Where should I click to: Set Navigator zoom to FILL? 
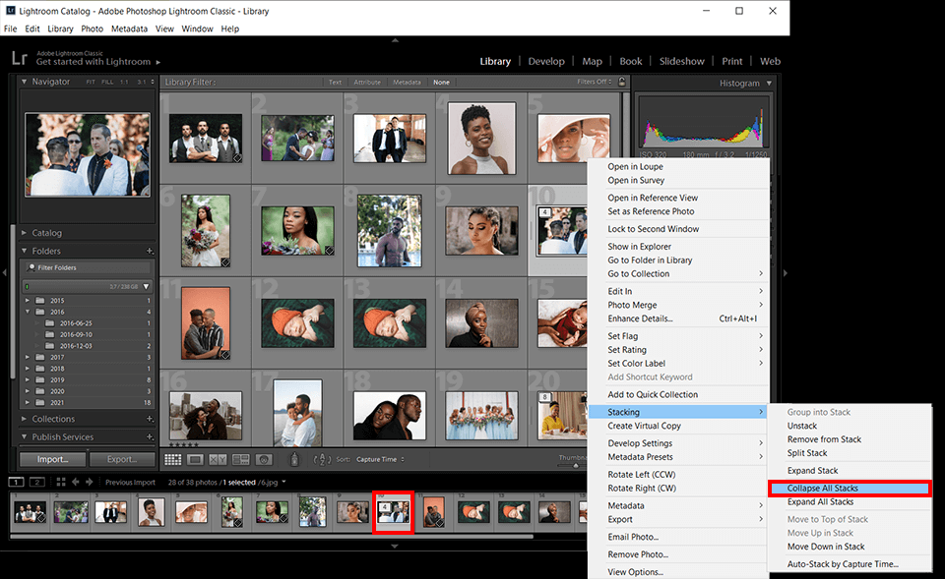coord(107,82)
